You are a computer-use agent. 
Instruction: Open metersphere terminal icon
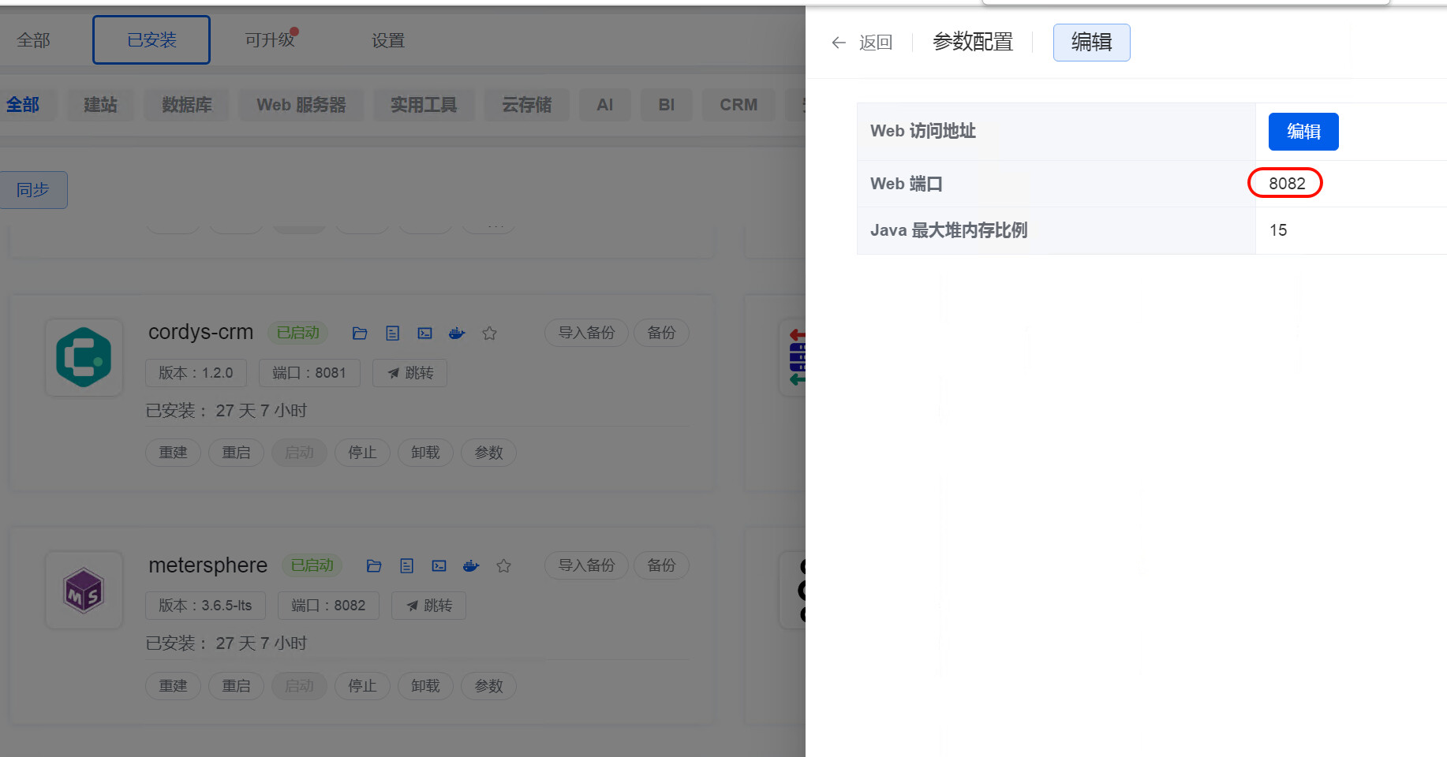439,566
